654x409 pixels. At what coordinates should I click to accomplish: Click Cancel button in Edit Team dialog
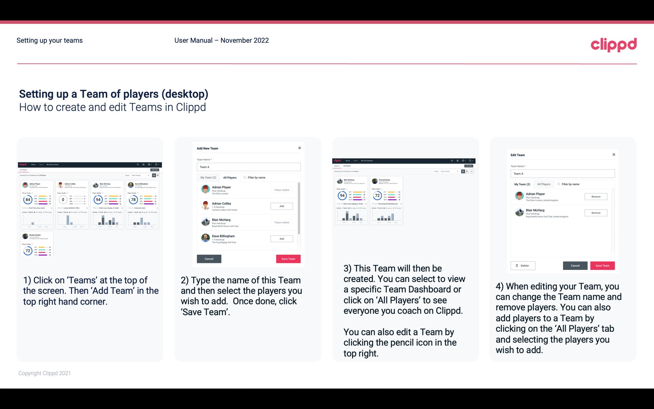(x=575, y=265)
